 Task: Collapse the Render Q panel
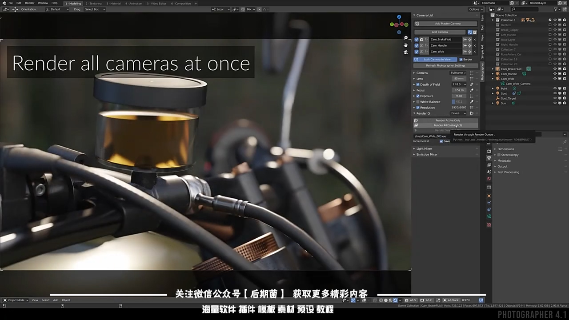click(422, 113)
